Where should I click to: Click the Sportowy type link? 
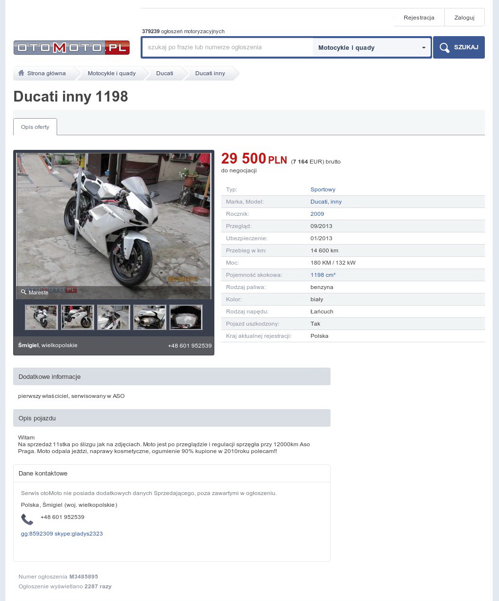point(323,189)
